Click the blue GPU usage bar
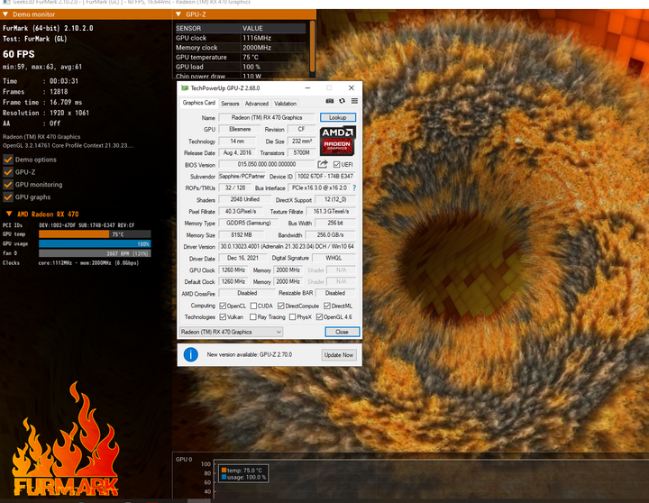 pos(95,244)
